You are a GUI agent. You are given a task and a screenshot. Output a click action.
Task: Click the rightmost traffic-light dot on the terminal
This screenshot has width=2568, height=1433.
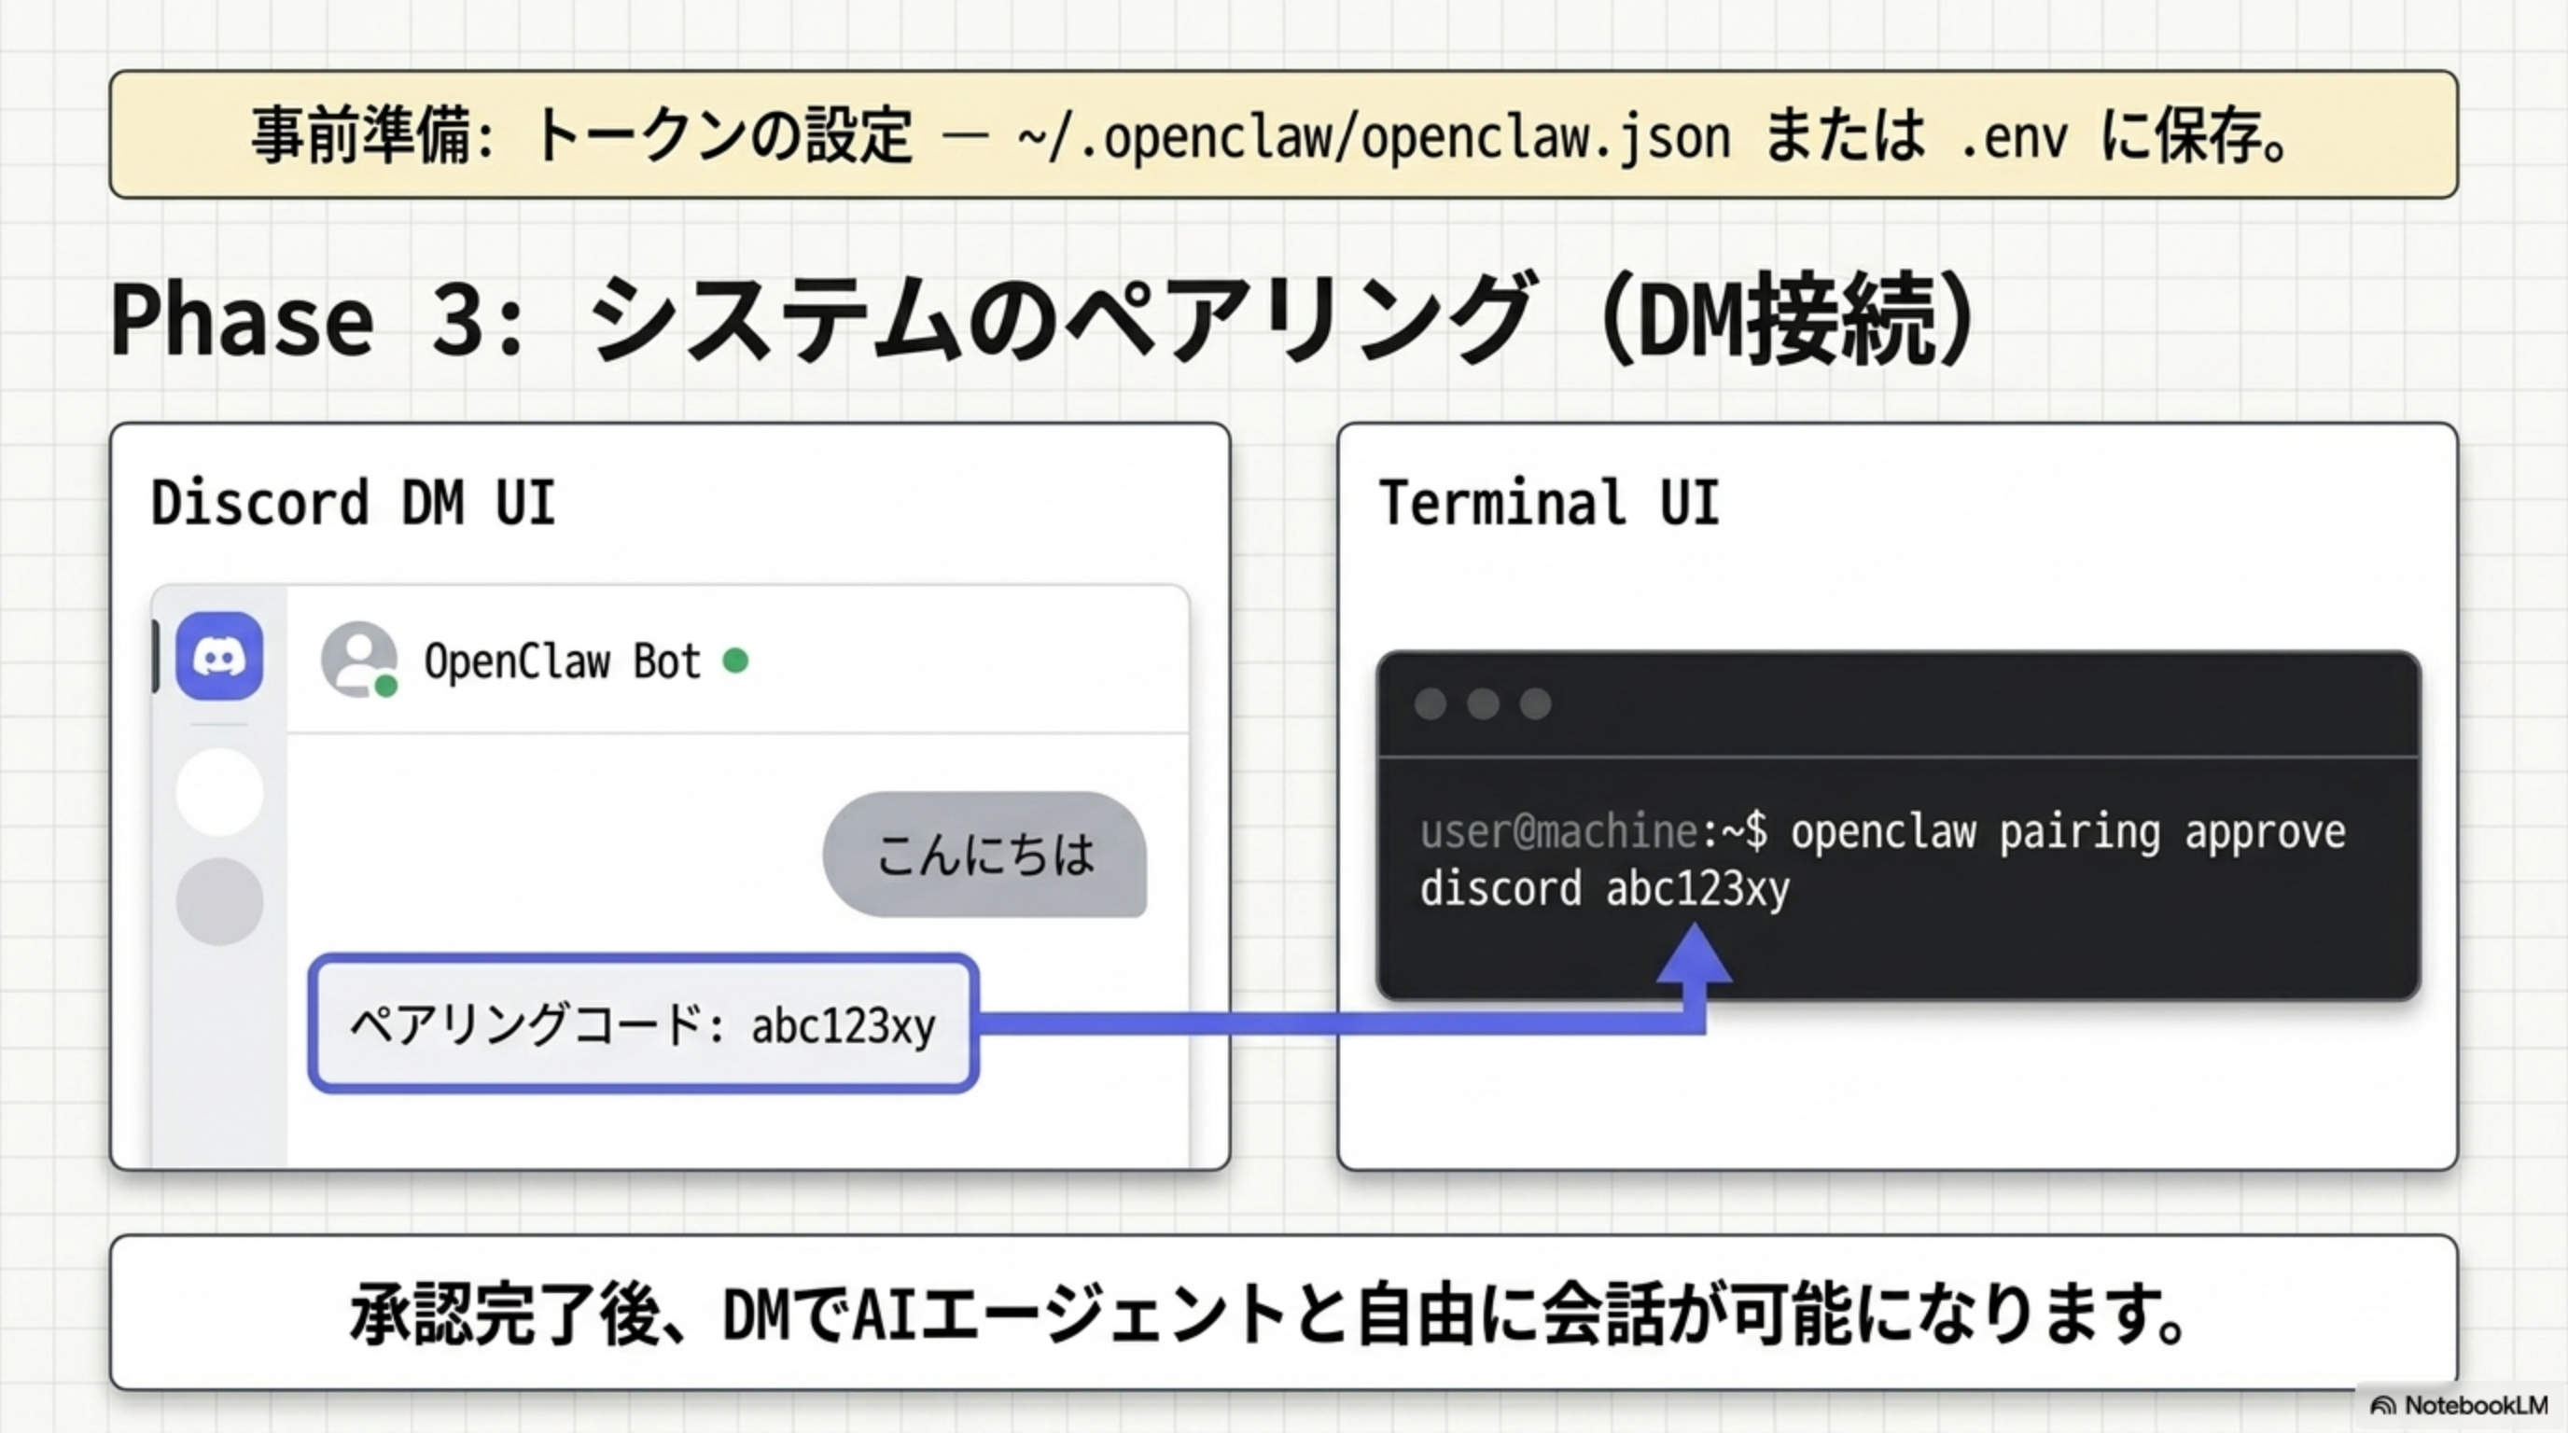pyautogui.click(x=1533, y=704)
